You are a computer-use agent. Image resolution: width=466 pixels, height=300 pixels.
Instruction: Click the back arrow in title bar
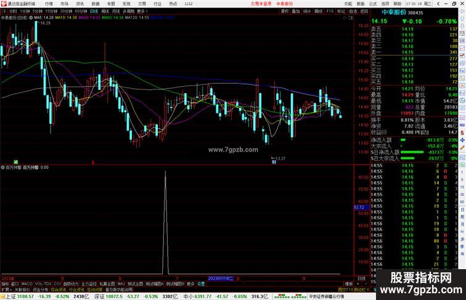[438, 4]
